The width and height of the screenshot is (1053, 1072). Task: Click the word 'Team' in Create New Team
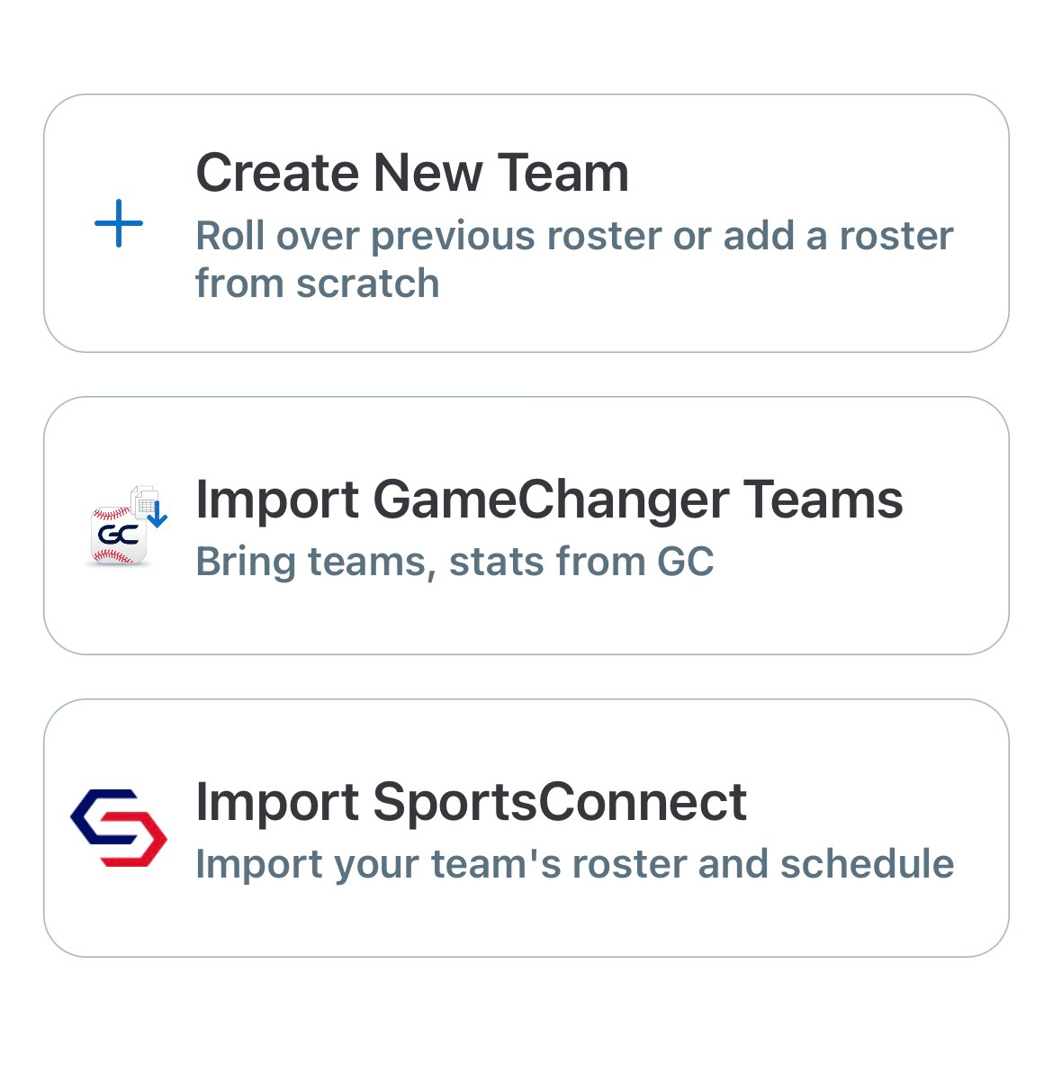pos(562,172)
